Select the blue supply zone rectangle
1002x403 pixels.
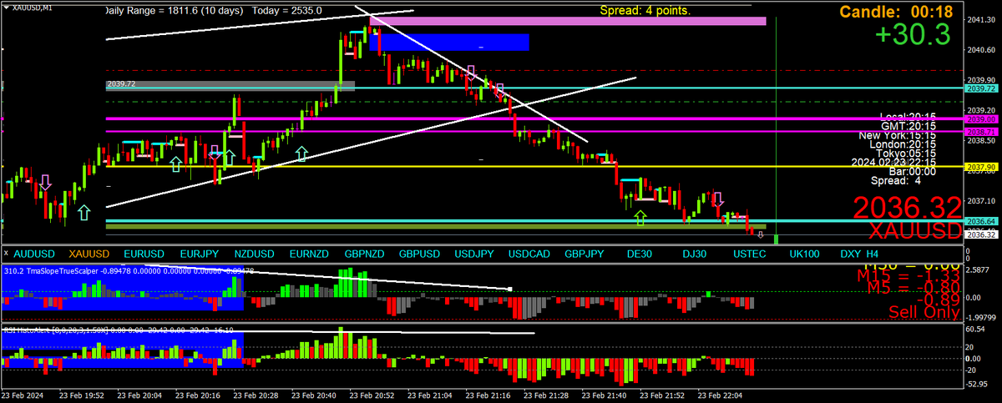(449, 43)
